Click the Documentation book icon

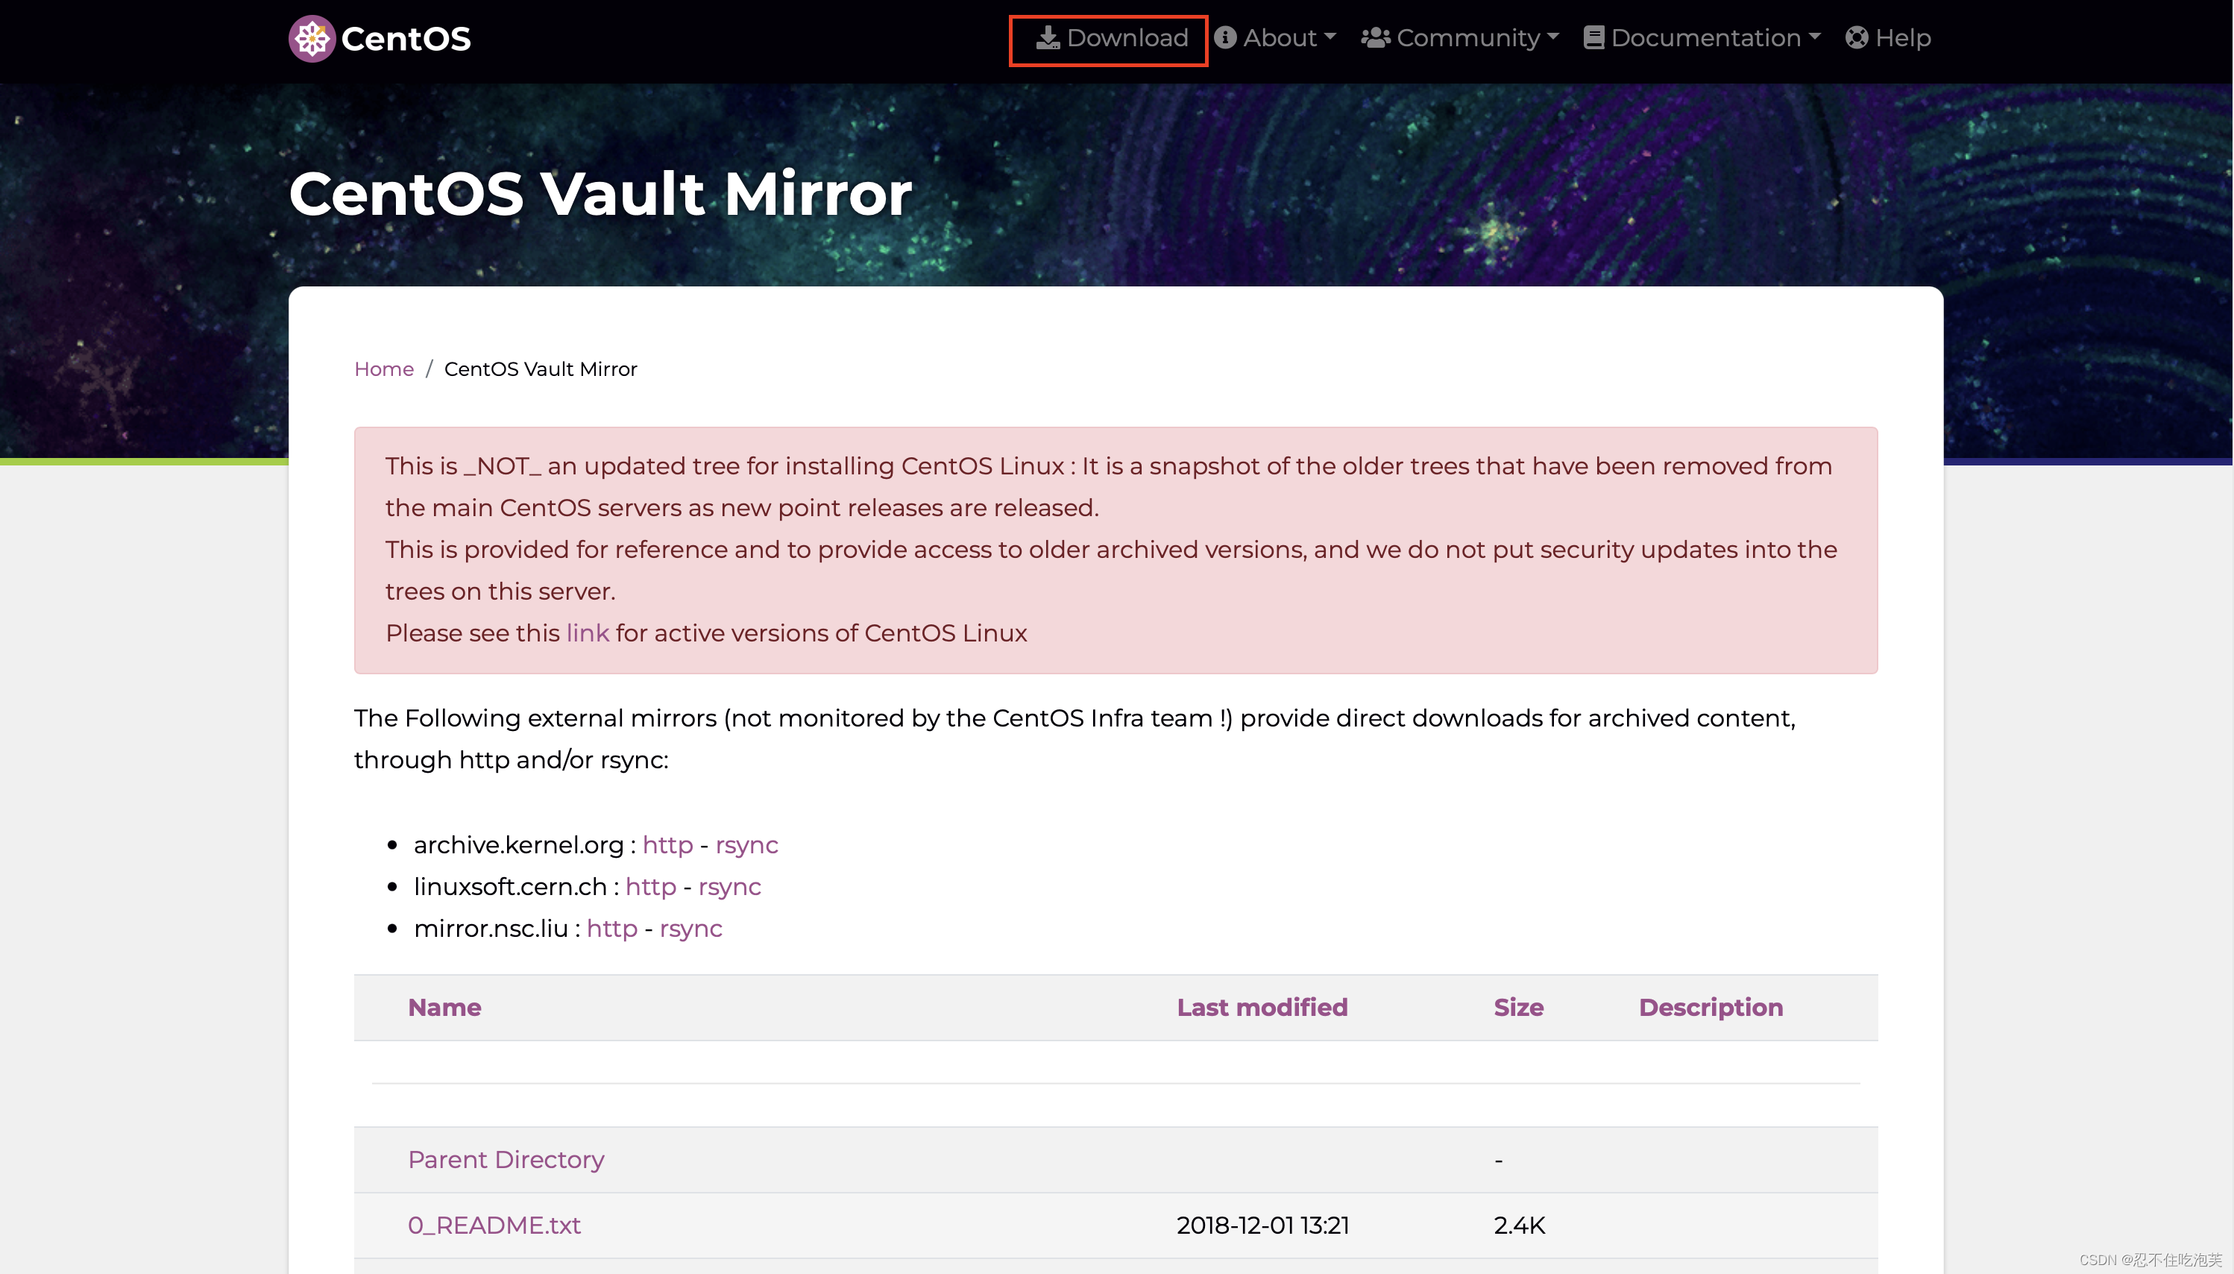point(1593,39)
